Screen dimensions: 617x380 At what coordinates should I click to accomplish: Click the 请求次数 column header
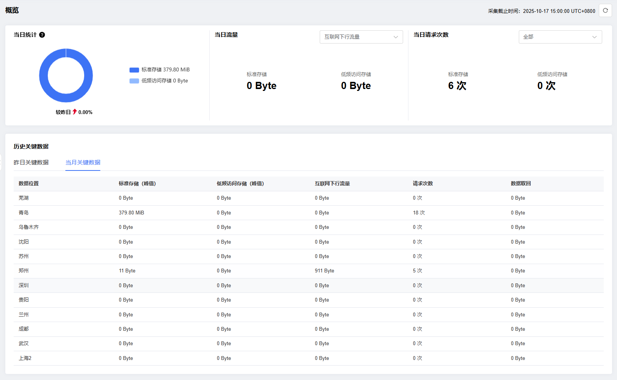click(423, 184)
